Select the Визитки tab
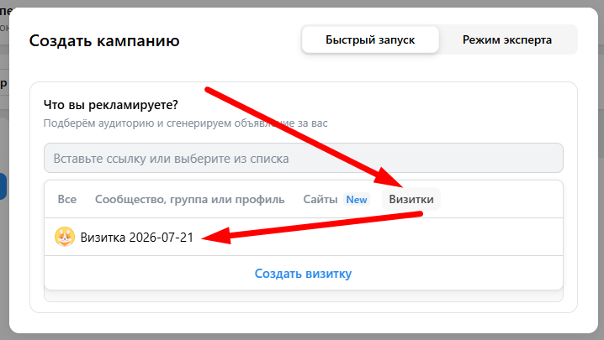 [x=411, y=199]
